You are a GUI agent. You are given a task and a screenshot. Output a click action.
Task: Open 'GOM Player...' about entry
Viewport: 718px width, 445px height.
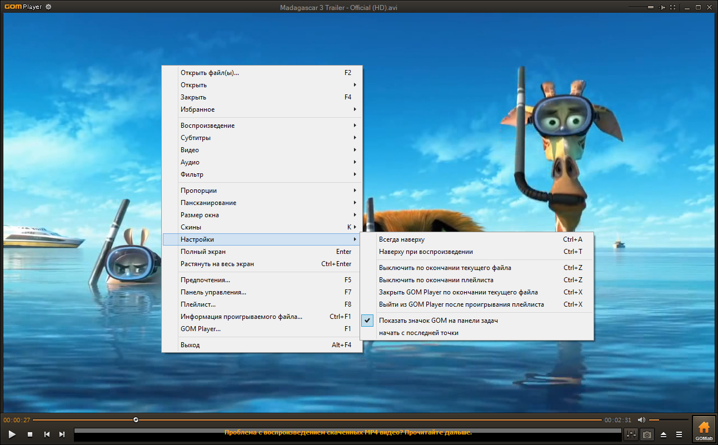pyautogui.click(x=262, y=329)
